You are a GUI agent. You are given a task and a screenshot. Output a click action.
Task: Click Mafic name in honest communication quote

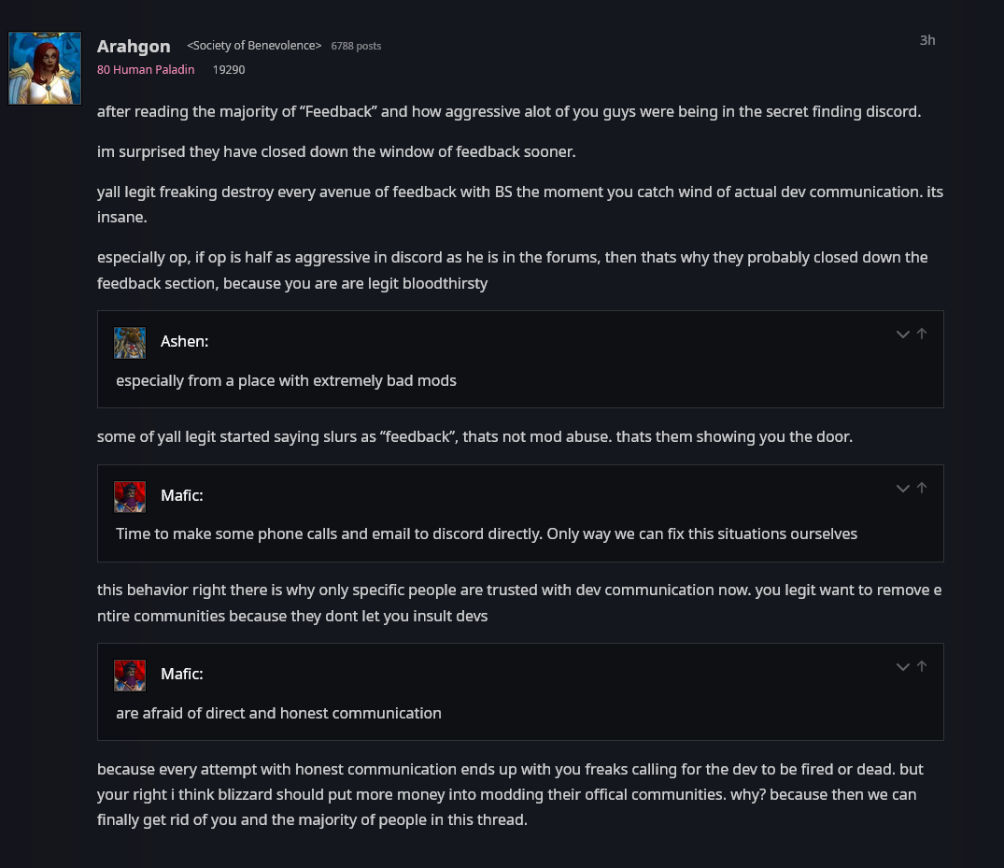181,675
